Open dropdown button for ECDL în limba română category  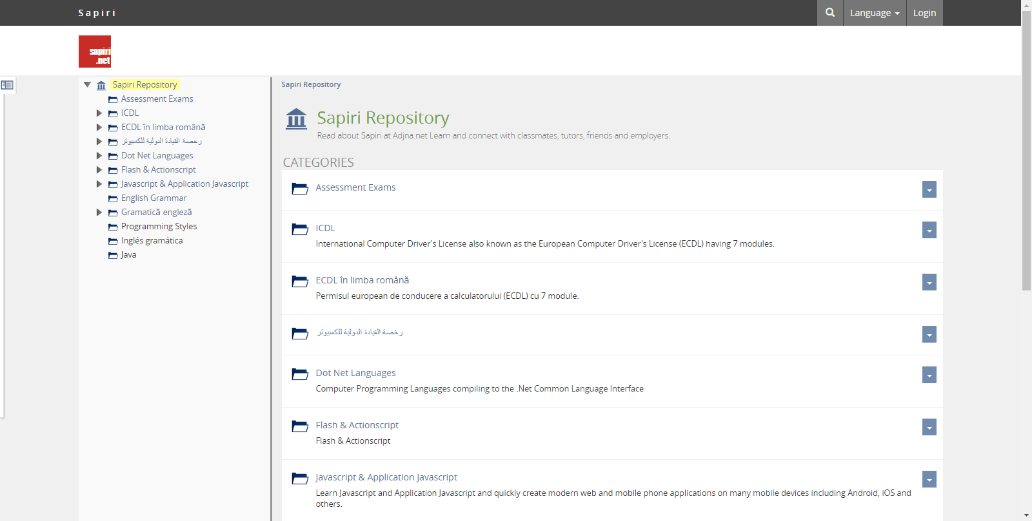[929, 282]
